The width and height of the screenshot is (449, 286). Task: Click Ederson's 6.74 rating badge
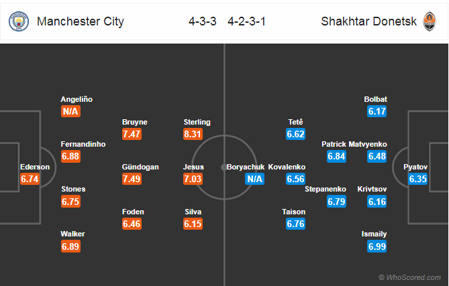click(30, 179)
